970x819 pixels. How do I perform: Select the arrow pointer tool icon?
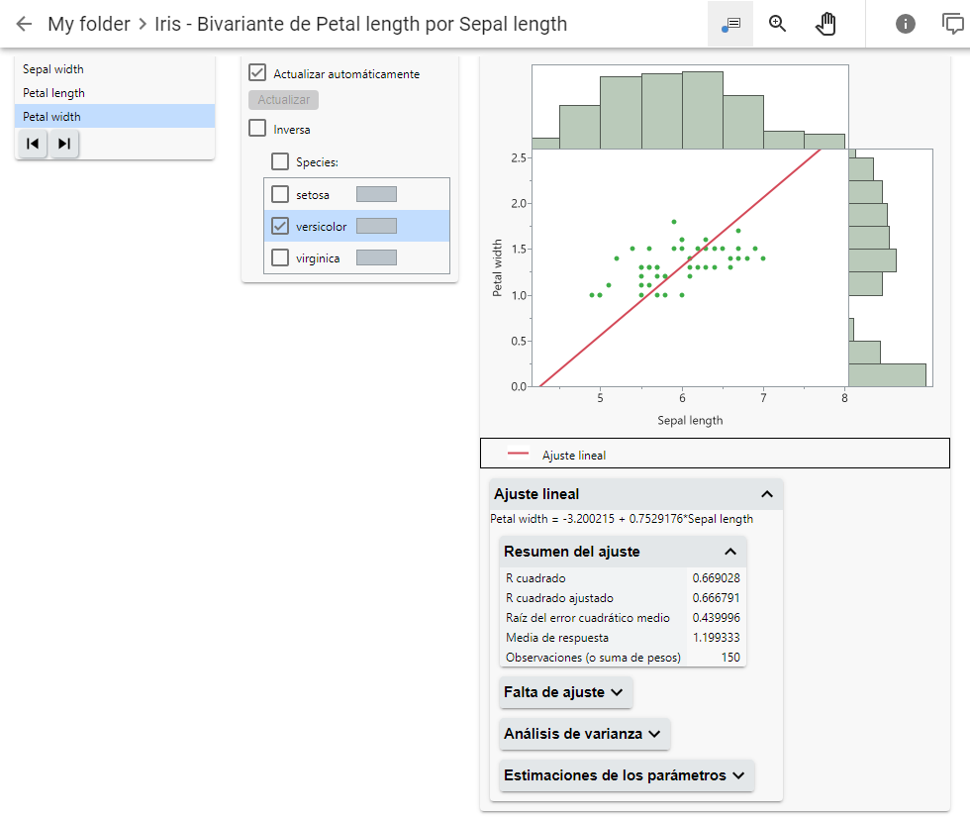coord(730,24)
